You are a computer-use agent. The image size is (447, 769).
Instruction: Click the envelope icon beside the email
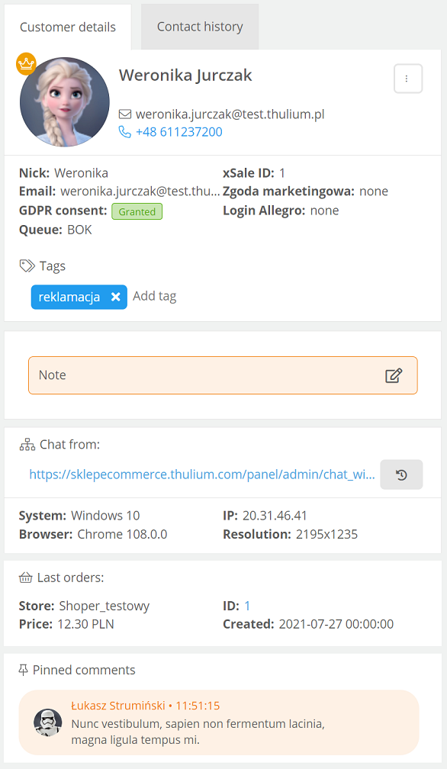point(125,114)
